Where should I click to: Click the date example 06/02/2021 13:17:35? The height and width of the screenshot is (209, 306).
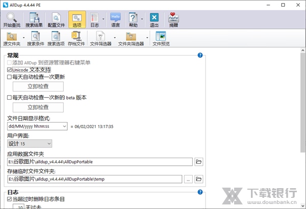point(94,127)
